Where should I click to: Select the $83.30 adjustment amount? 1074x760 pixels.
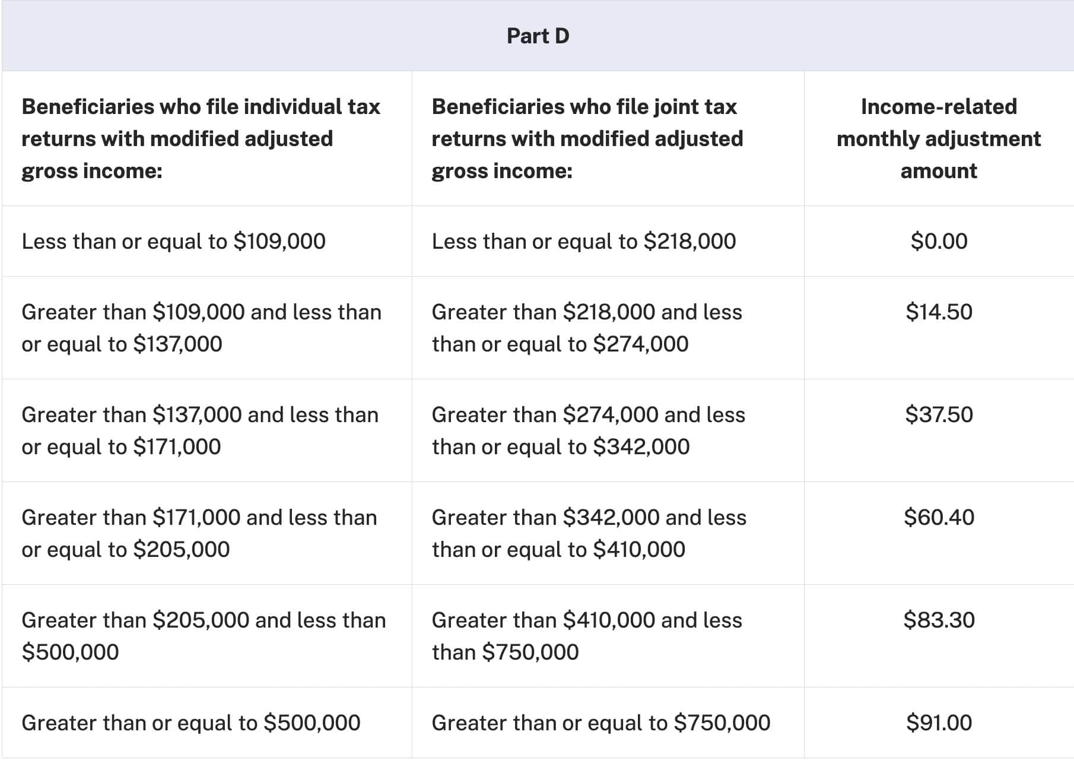tap(939, 620)
